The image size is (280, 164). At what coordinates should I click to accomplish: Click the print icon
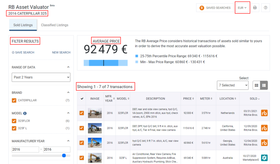coord(255,8)
